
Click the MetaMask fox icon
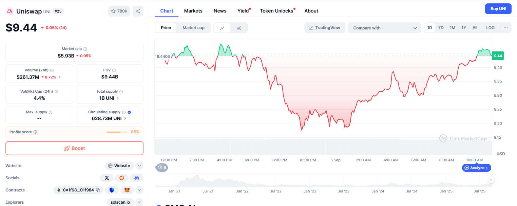[127, 190]
